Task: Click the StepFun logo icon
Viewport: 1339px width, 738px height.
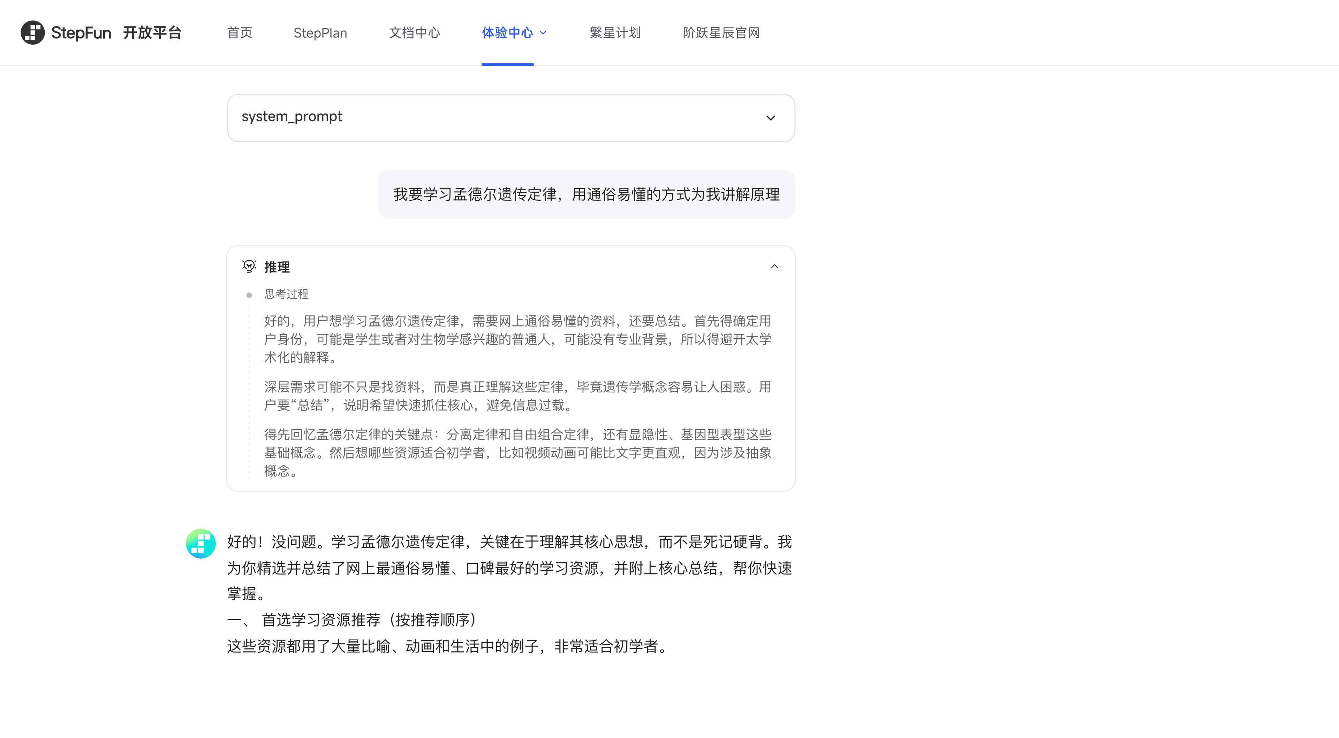Action: (32, 33)
